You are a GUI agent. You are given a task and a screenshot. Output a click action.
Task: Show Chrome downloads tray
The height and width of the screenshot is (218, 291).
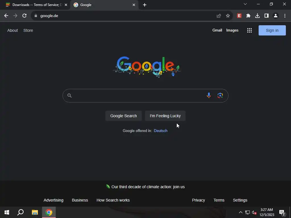pos(257,16)
